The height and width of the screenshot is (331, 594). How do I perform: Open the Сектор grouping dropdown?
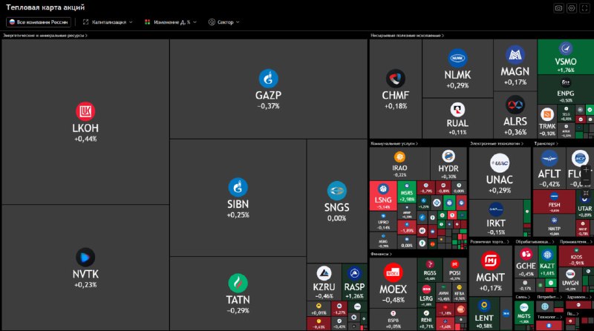click(224, 22)
